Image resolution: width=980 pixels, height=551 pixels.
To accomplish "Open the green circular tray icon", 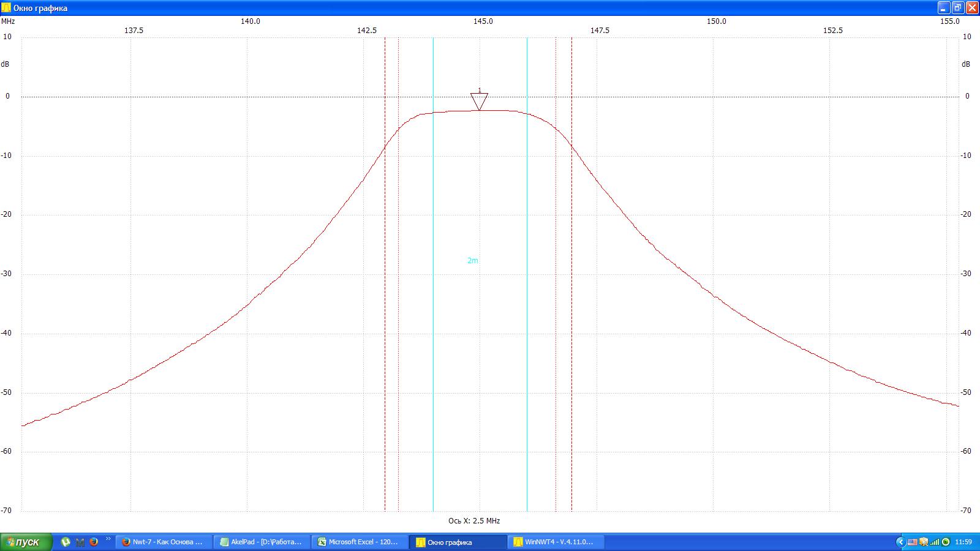I will 945,542.
